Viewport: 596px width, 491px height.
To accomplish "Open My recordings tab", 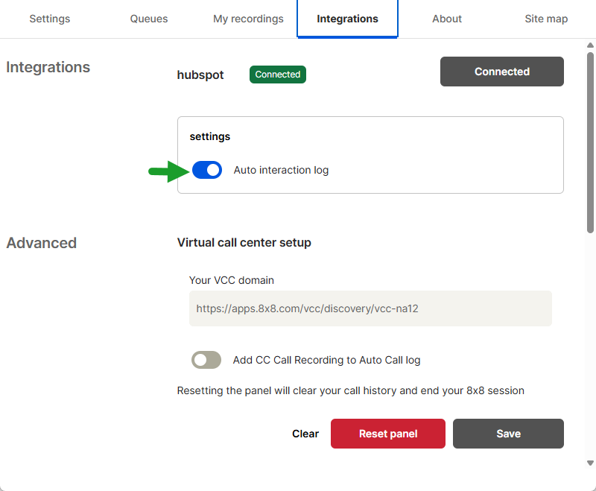I will pyautogui.click(x=248, y=19).
